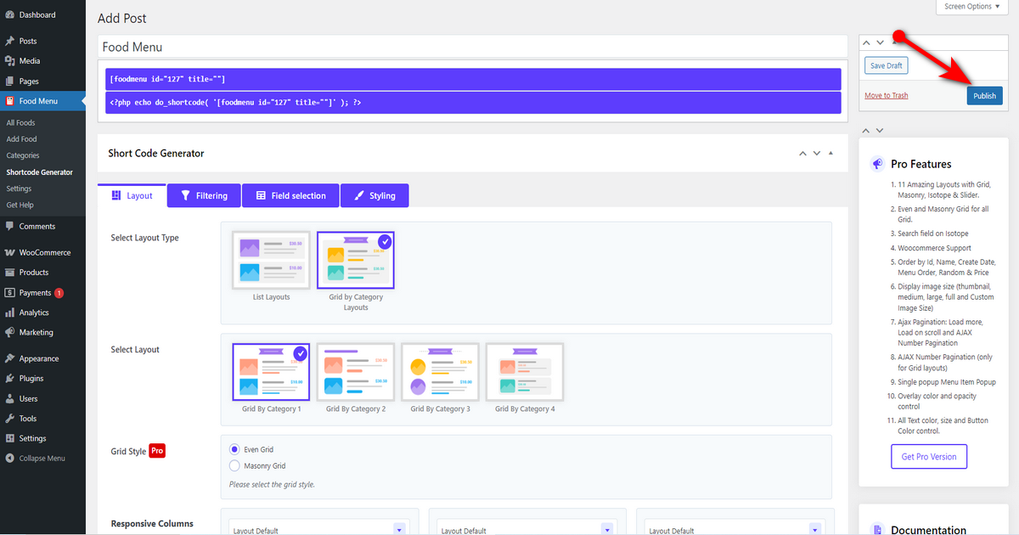Click the Food Menu title field
Image resolution: width=1019 pixels, height=535 pixels.
(473, 47)
